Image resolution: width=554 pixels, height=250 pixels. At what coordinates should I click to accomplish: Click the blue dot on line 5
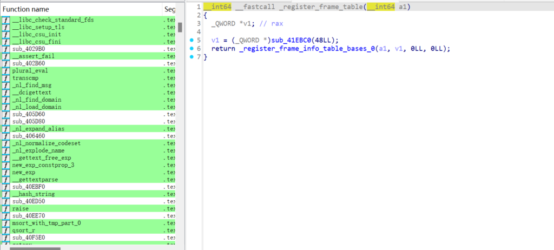(x=193, y=40)
